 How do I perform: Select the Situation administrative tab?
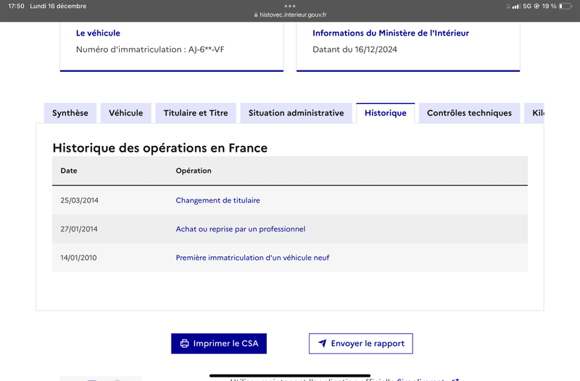tap(297, 113)
